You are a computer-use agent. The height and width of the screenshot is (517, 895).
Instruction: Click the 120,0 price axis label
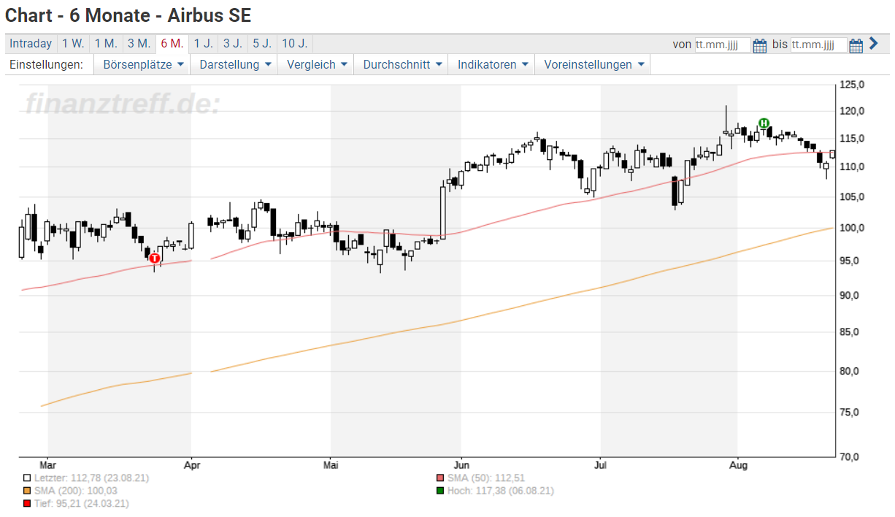[852, 111]
